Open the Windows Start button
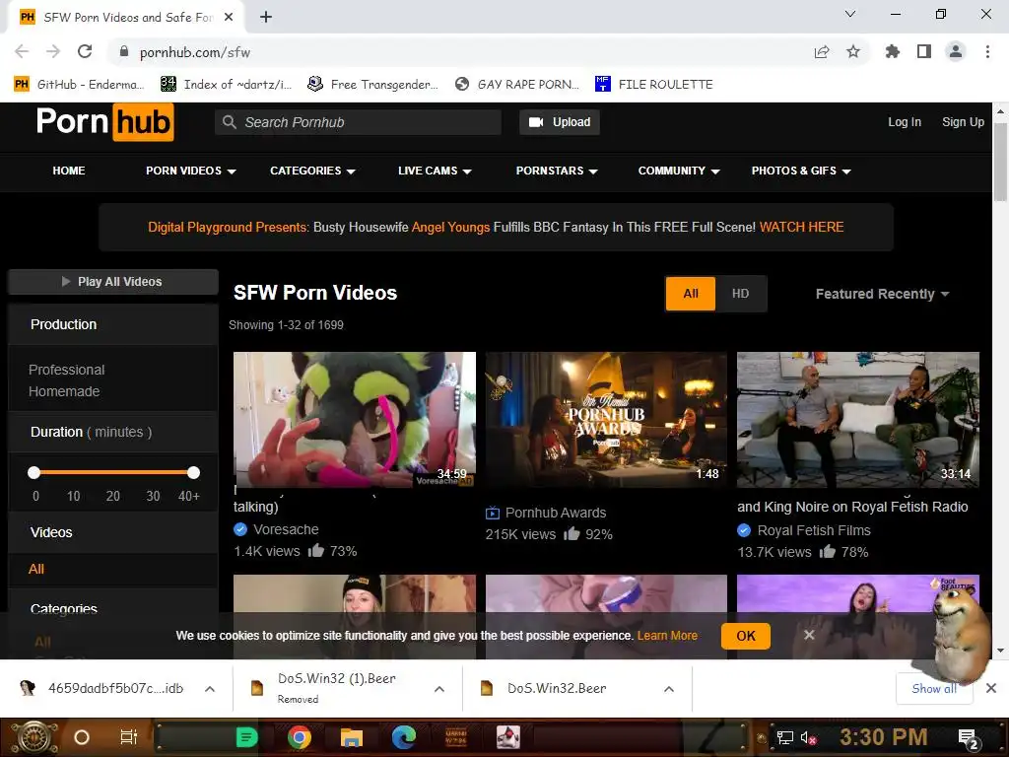1009x757 pixels. coord(34,737)
